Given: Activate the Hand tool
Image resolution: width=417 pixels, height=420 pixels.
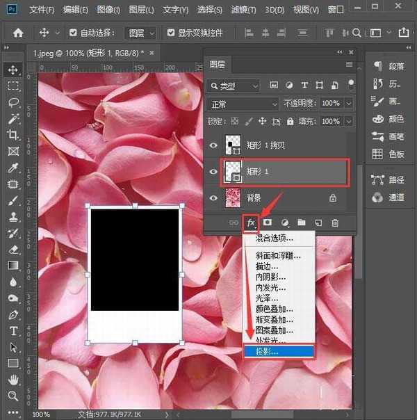Looking at the screenshot, I should coord(13,380).
